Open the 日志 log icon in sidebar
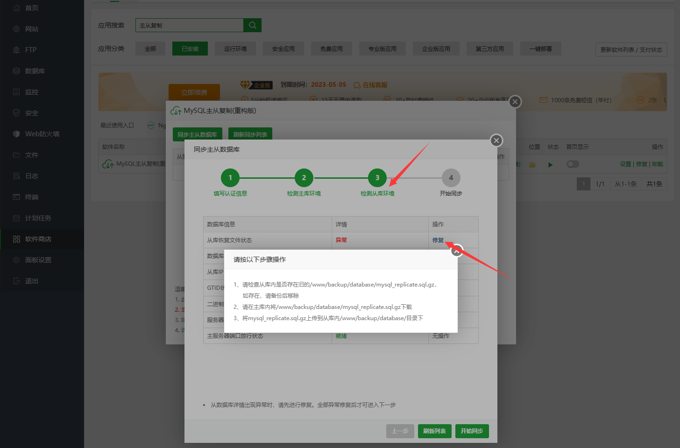The width and height of the screenshot is (680, 448). [x=16, y=176]
